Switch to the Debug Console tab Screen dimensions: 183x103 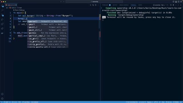coord(124,5)
